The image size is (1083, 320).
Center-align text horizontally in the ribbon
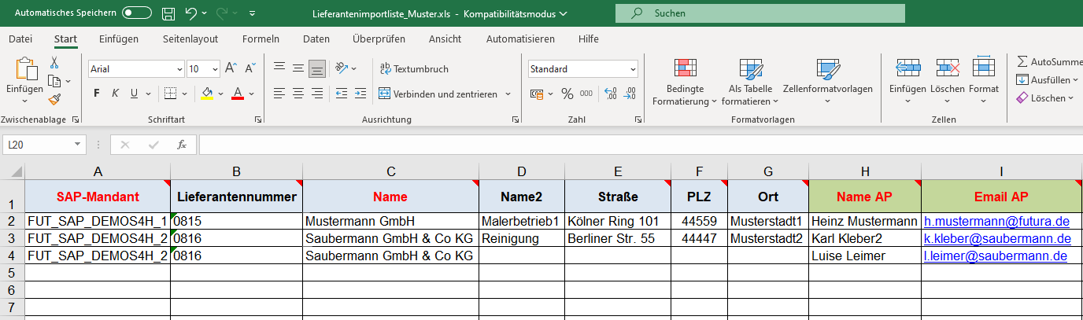point(298,94)
